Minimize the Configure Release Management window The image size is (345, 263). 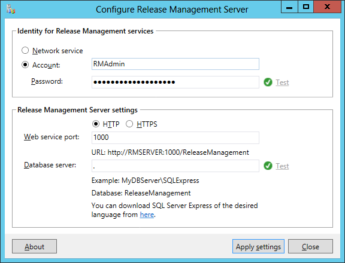pyautogui.click(x=289, y=7)
